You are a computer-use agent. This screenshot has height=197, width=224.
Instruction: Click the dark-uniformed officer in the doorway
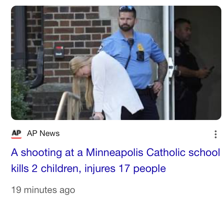click(189, 69)
